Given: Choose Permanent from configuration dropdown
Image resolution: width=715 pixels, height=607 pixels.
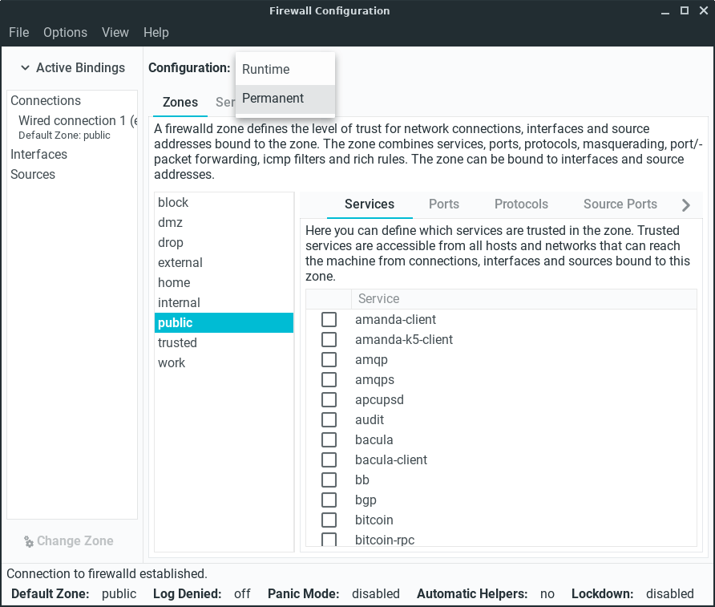Looking at the screenshot, I should [x=273, y=99].
